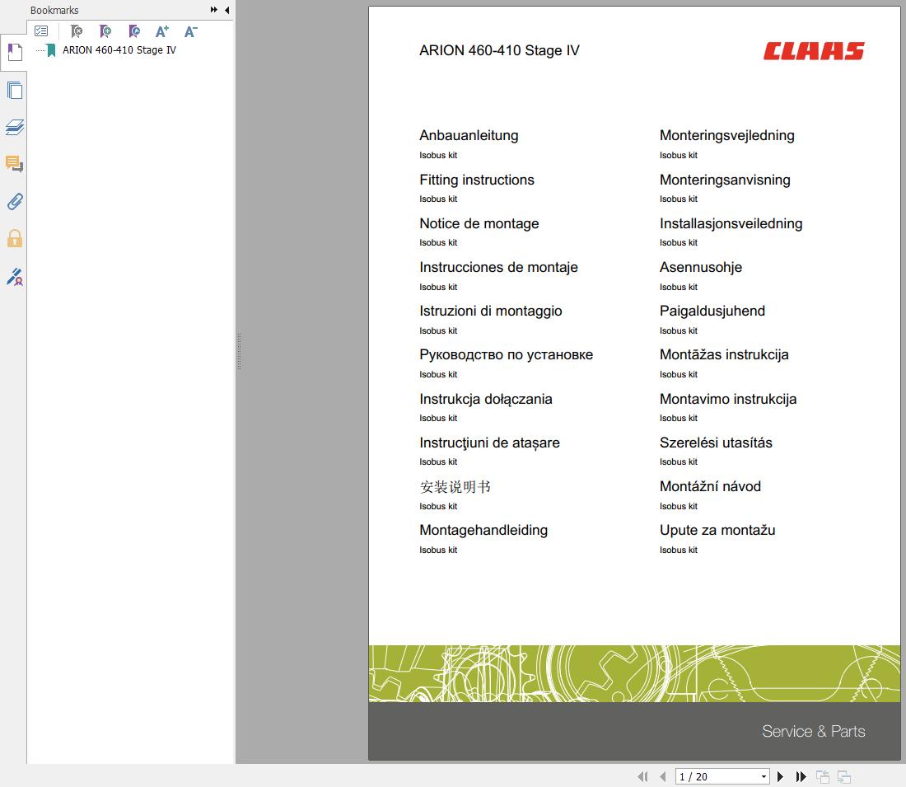Click the next view icon in the status bar
Image resolution: width=906 pixels, height=787 pixels.
coord(844,776)
